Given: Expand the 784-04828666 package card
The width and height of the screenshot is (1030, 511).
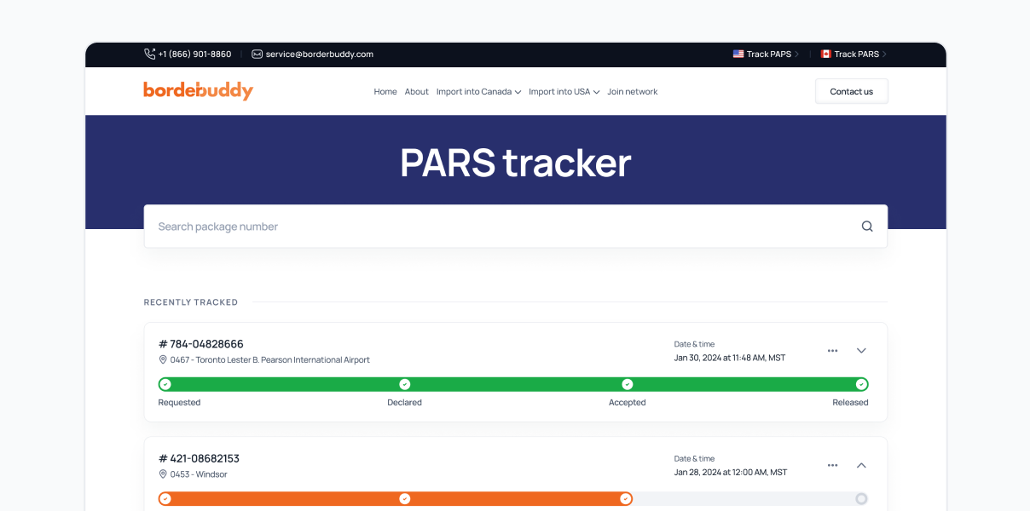Looking at the screenshot, I should pos(861,351).
